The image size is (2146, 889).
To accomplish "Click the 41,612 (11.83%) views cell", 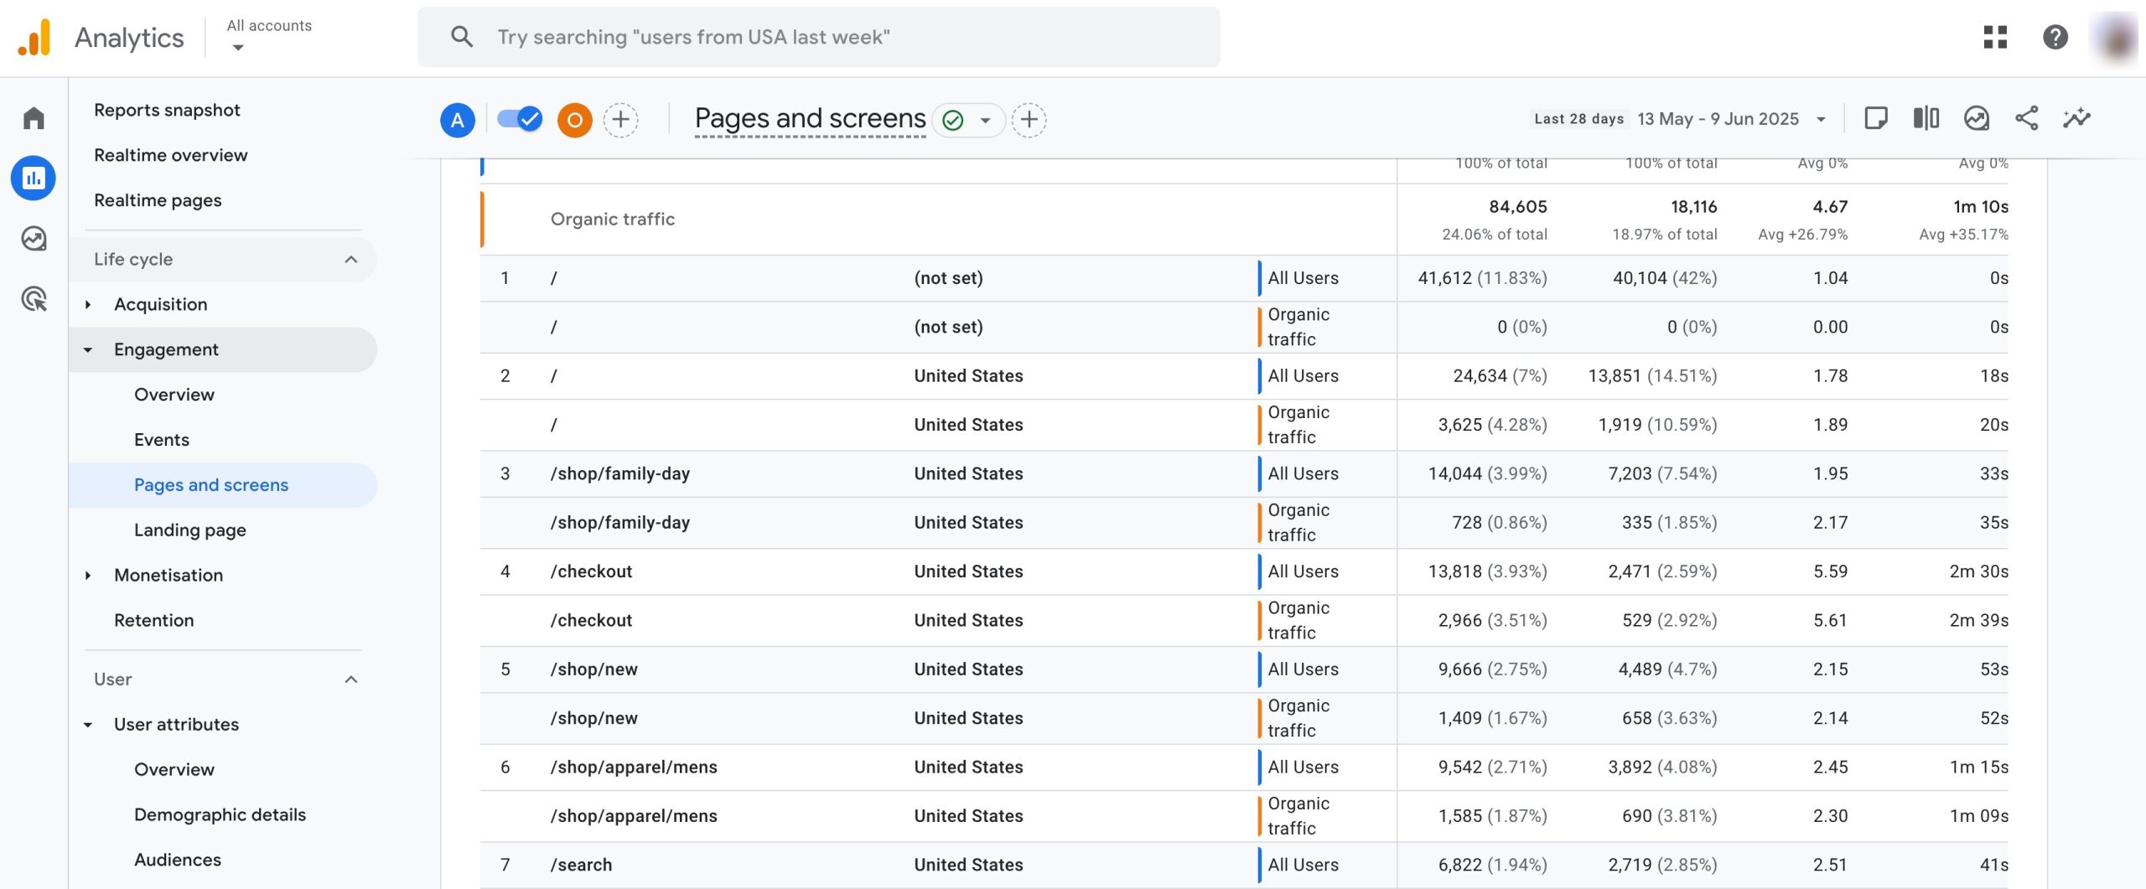I will [1482, 278].
